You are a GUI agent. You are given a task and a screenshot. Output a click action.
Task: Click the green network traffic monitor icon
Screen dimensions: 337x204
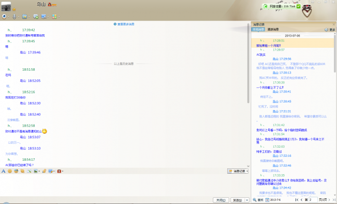point(265,6)
